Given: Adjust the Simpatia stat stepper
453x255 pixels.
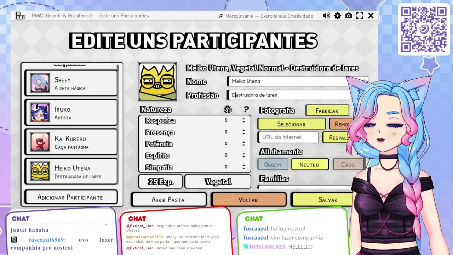Looking at the screenshot, I should [243, 167].
